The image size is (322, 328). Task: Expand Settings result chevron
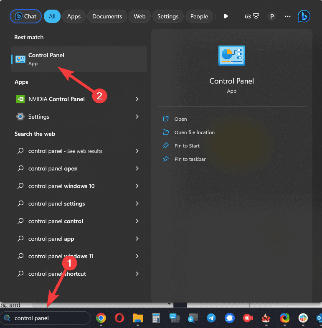point(137,117)
